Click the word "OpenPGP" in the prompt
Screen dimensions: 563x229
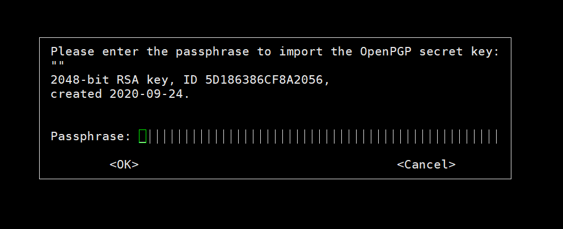[386, 51]
